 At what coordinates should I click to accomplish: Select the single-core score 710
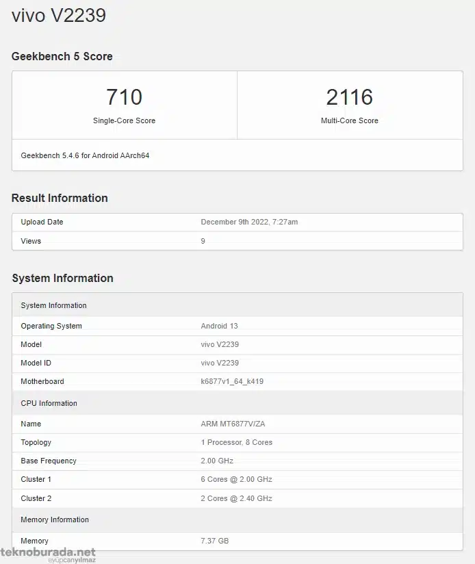click(124, 97)
